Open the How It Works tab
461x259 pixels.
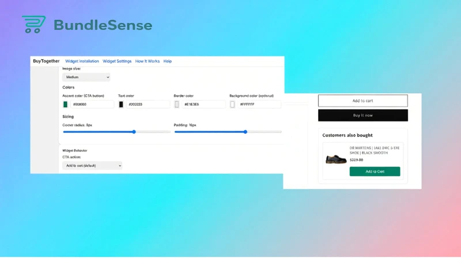tap(148, 62)
